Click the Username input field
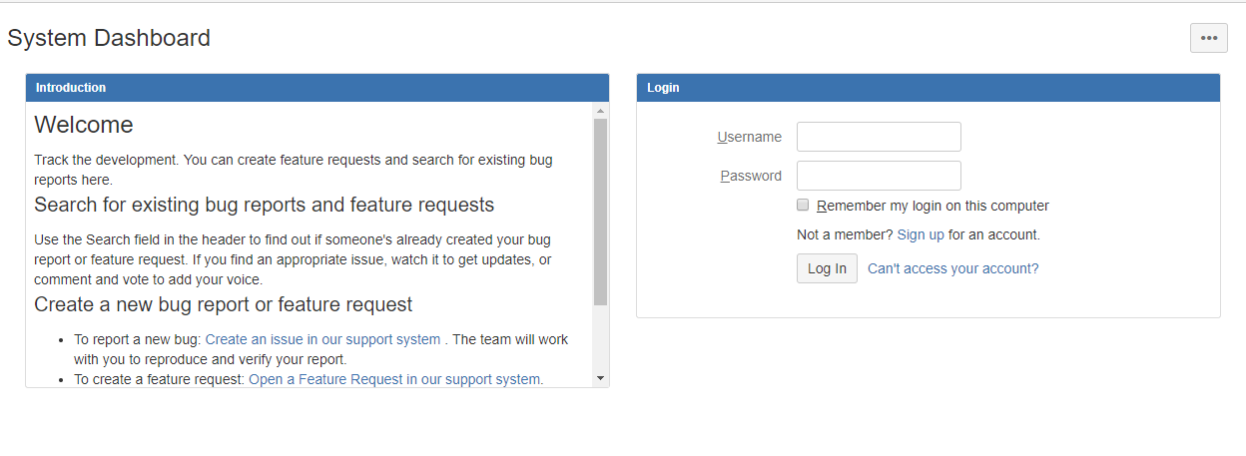 point(879,137)
